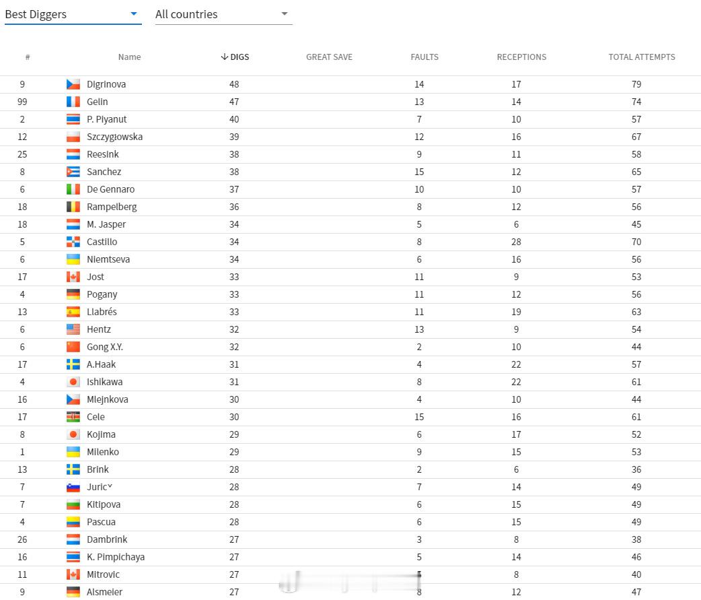701x600 pixels.
Task: Click Belgian flag beside Rampelberg
Action: coord(73,207)
